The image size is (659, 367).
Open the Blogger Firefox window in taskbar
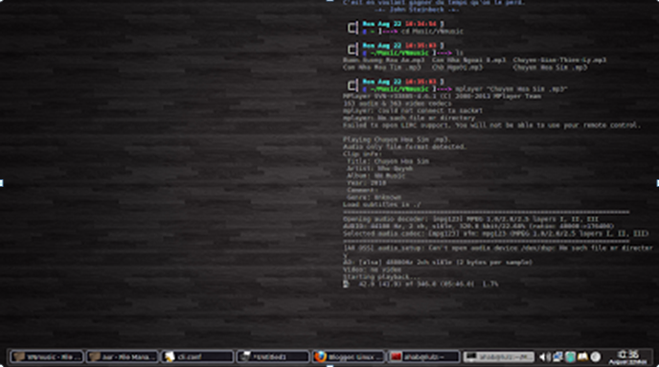pos(348,356)
